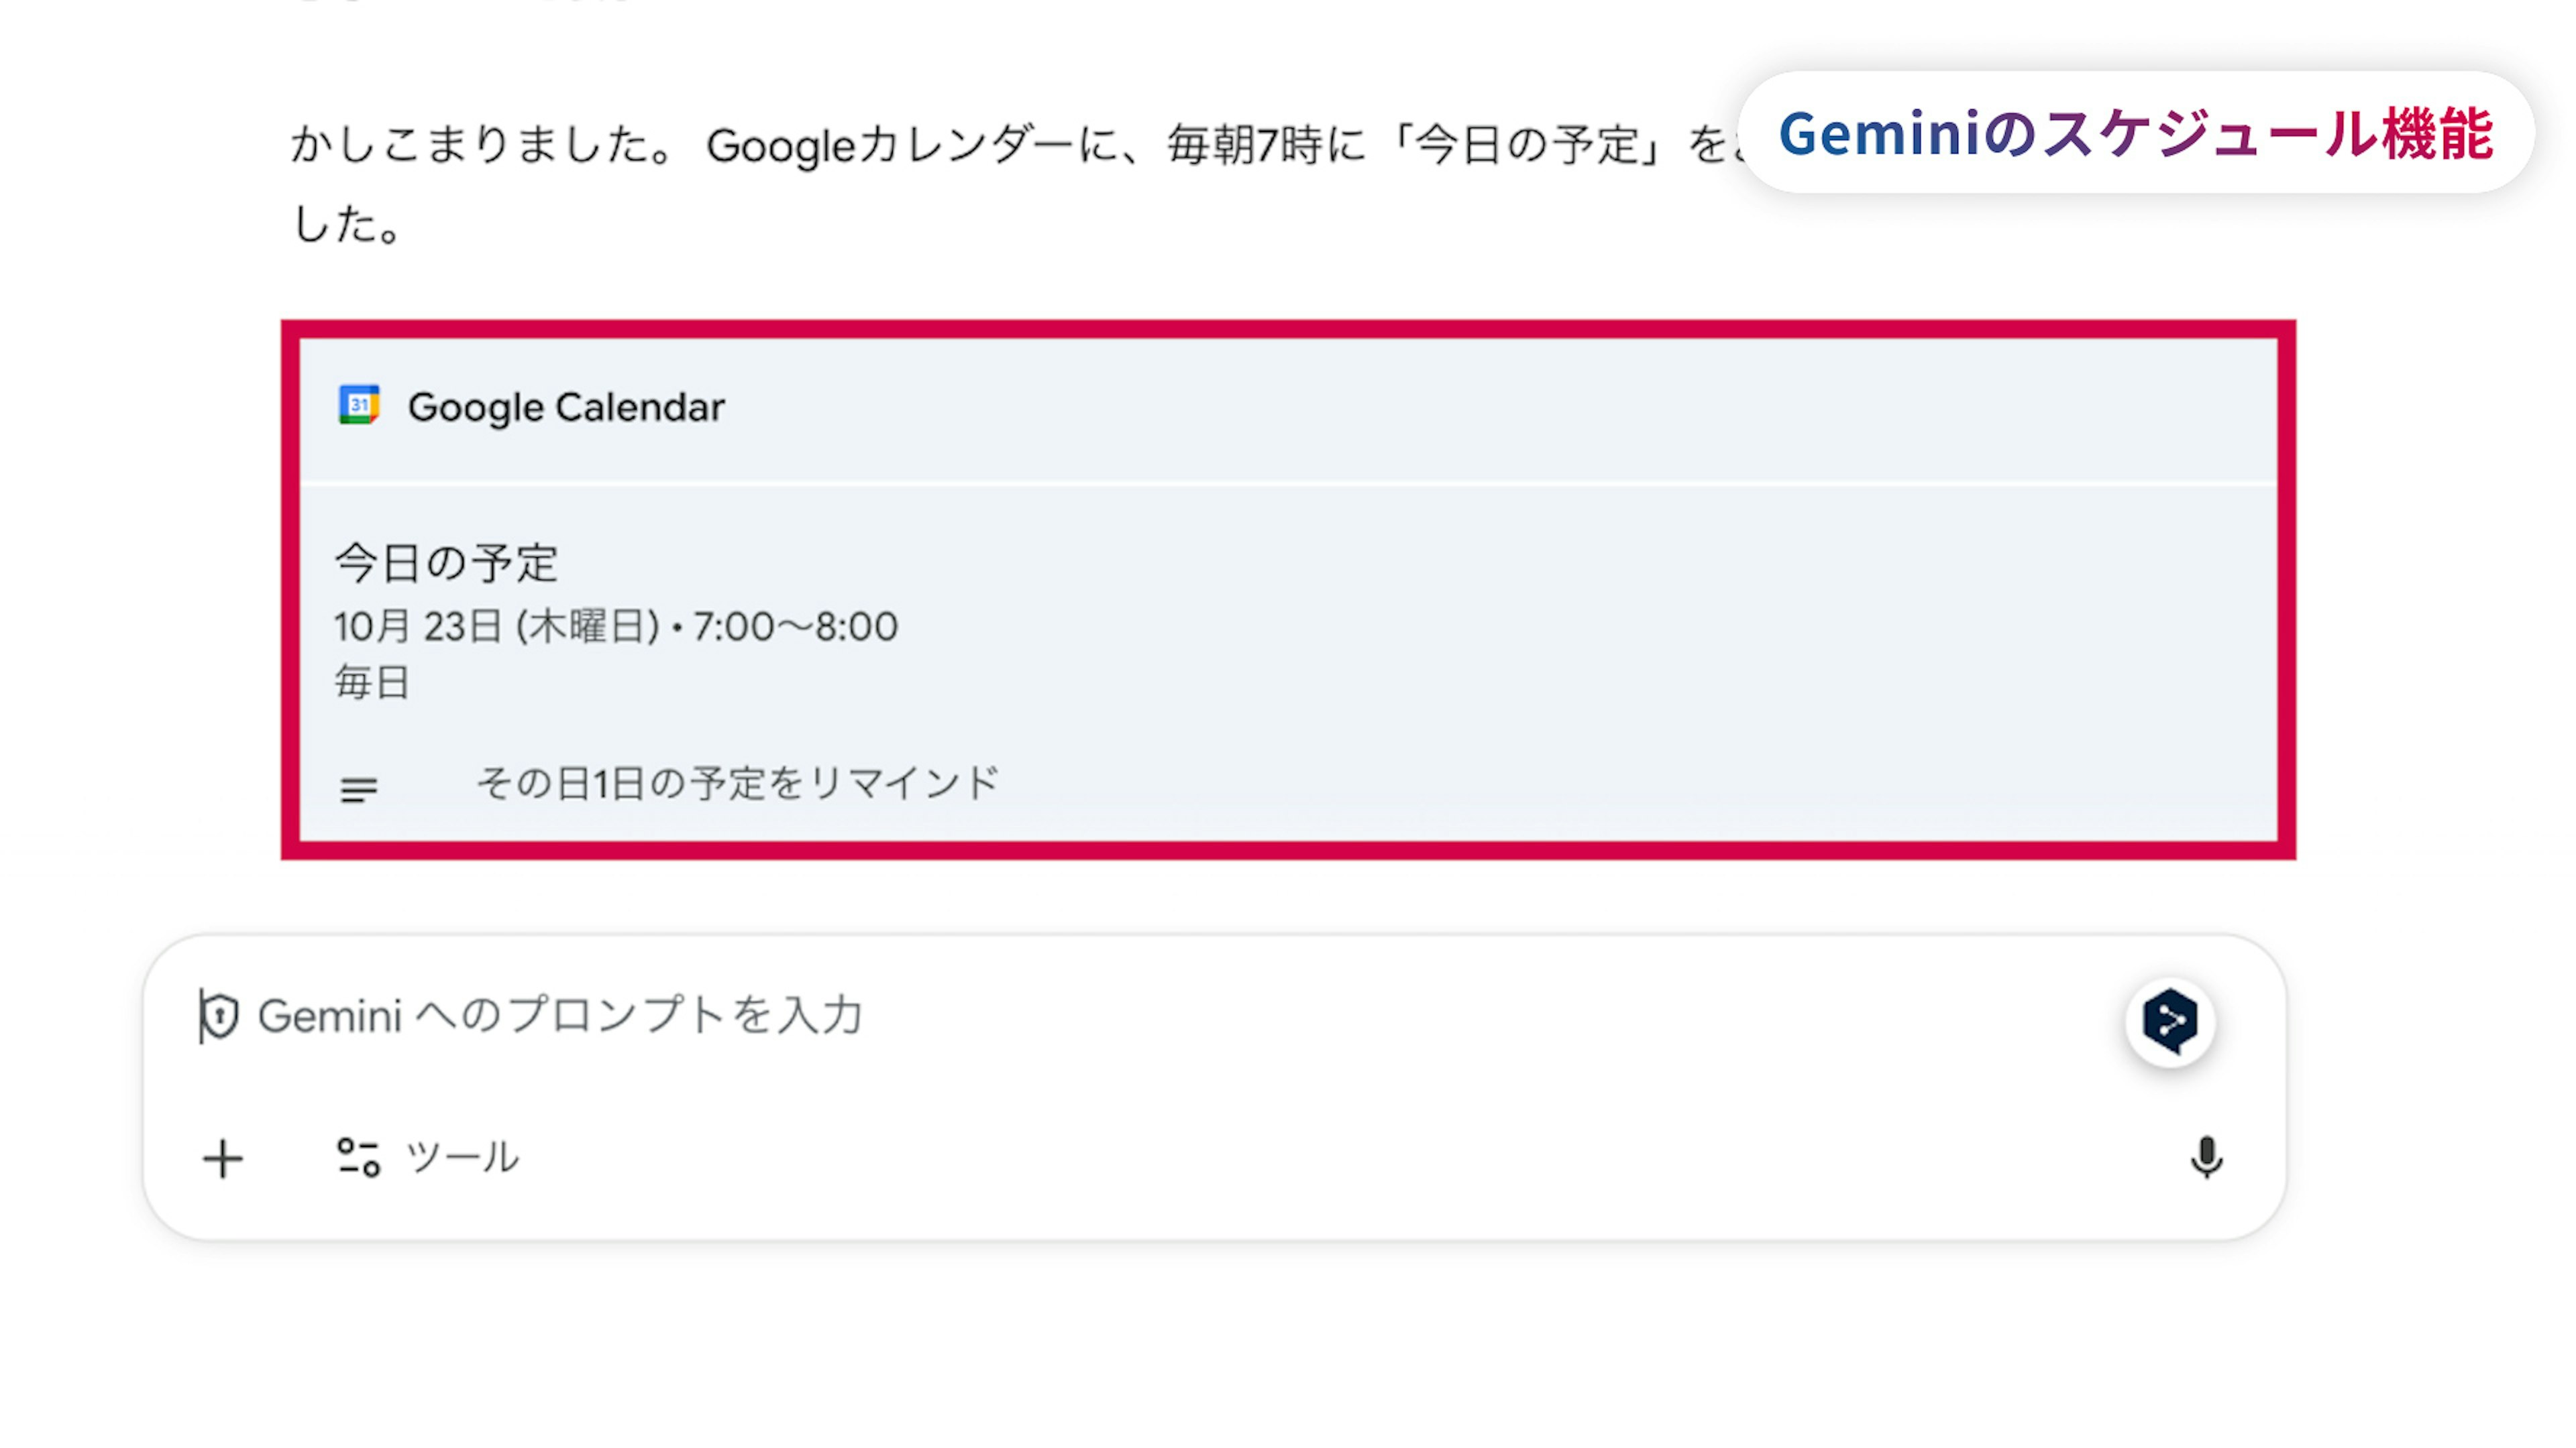Click the した。 line ending the response

[347, 225]
